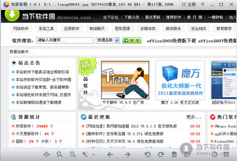Image resolution: width=237 pixels, height=161 pixels.
Task: Select the 教育教学 category tab
Action: coord(224,29)
